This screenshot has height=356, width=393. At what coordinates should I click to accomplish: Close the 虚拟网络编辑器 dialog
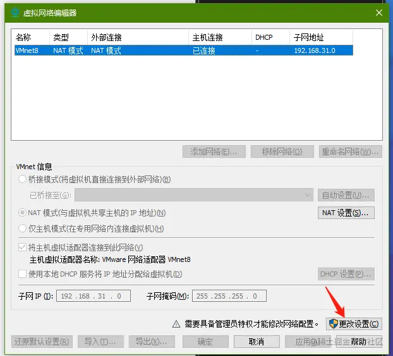[379, 13]
